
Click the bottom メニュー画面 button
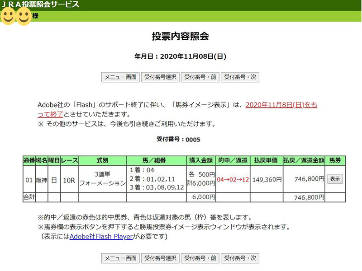120,258
